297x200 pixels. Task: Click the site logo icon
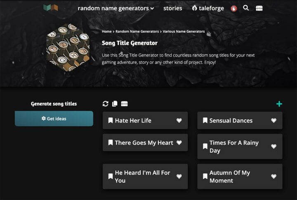(x=50, y=8)
